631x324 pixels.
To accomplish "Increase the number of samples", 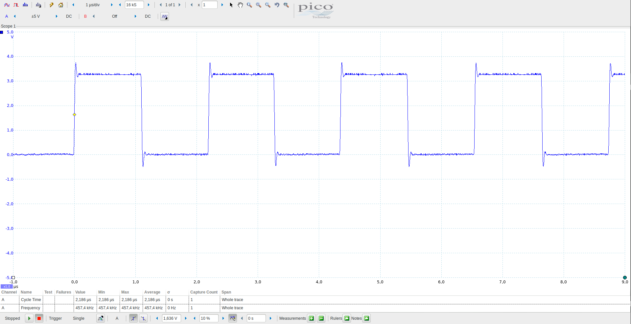I will [x=149, y=5].
